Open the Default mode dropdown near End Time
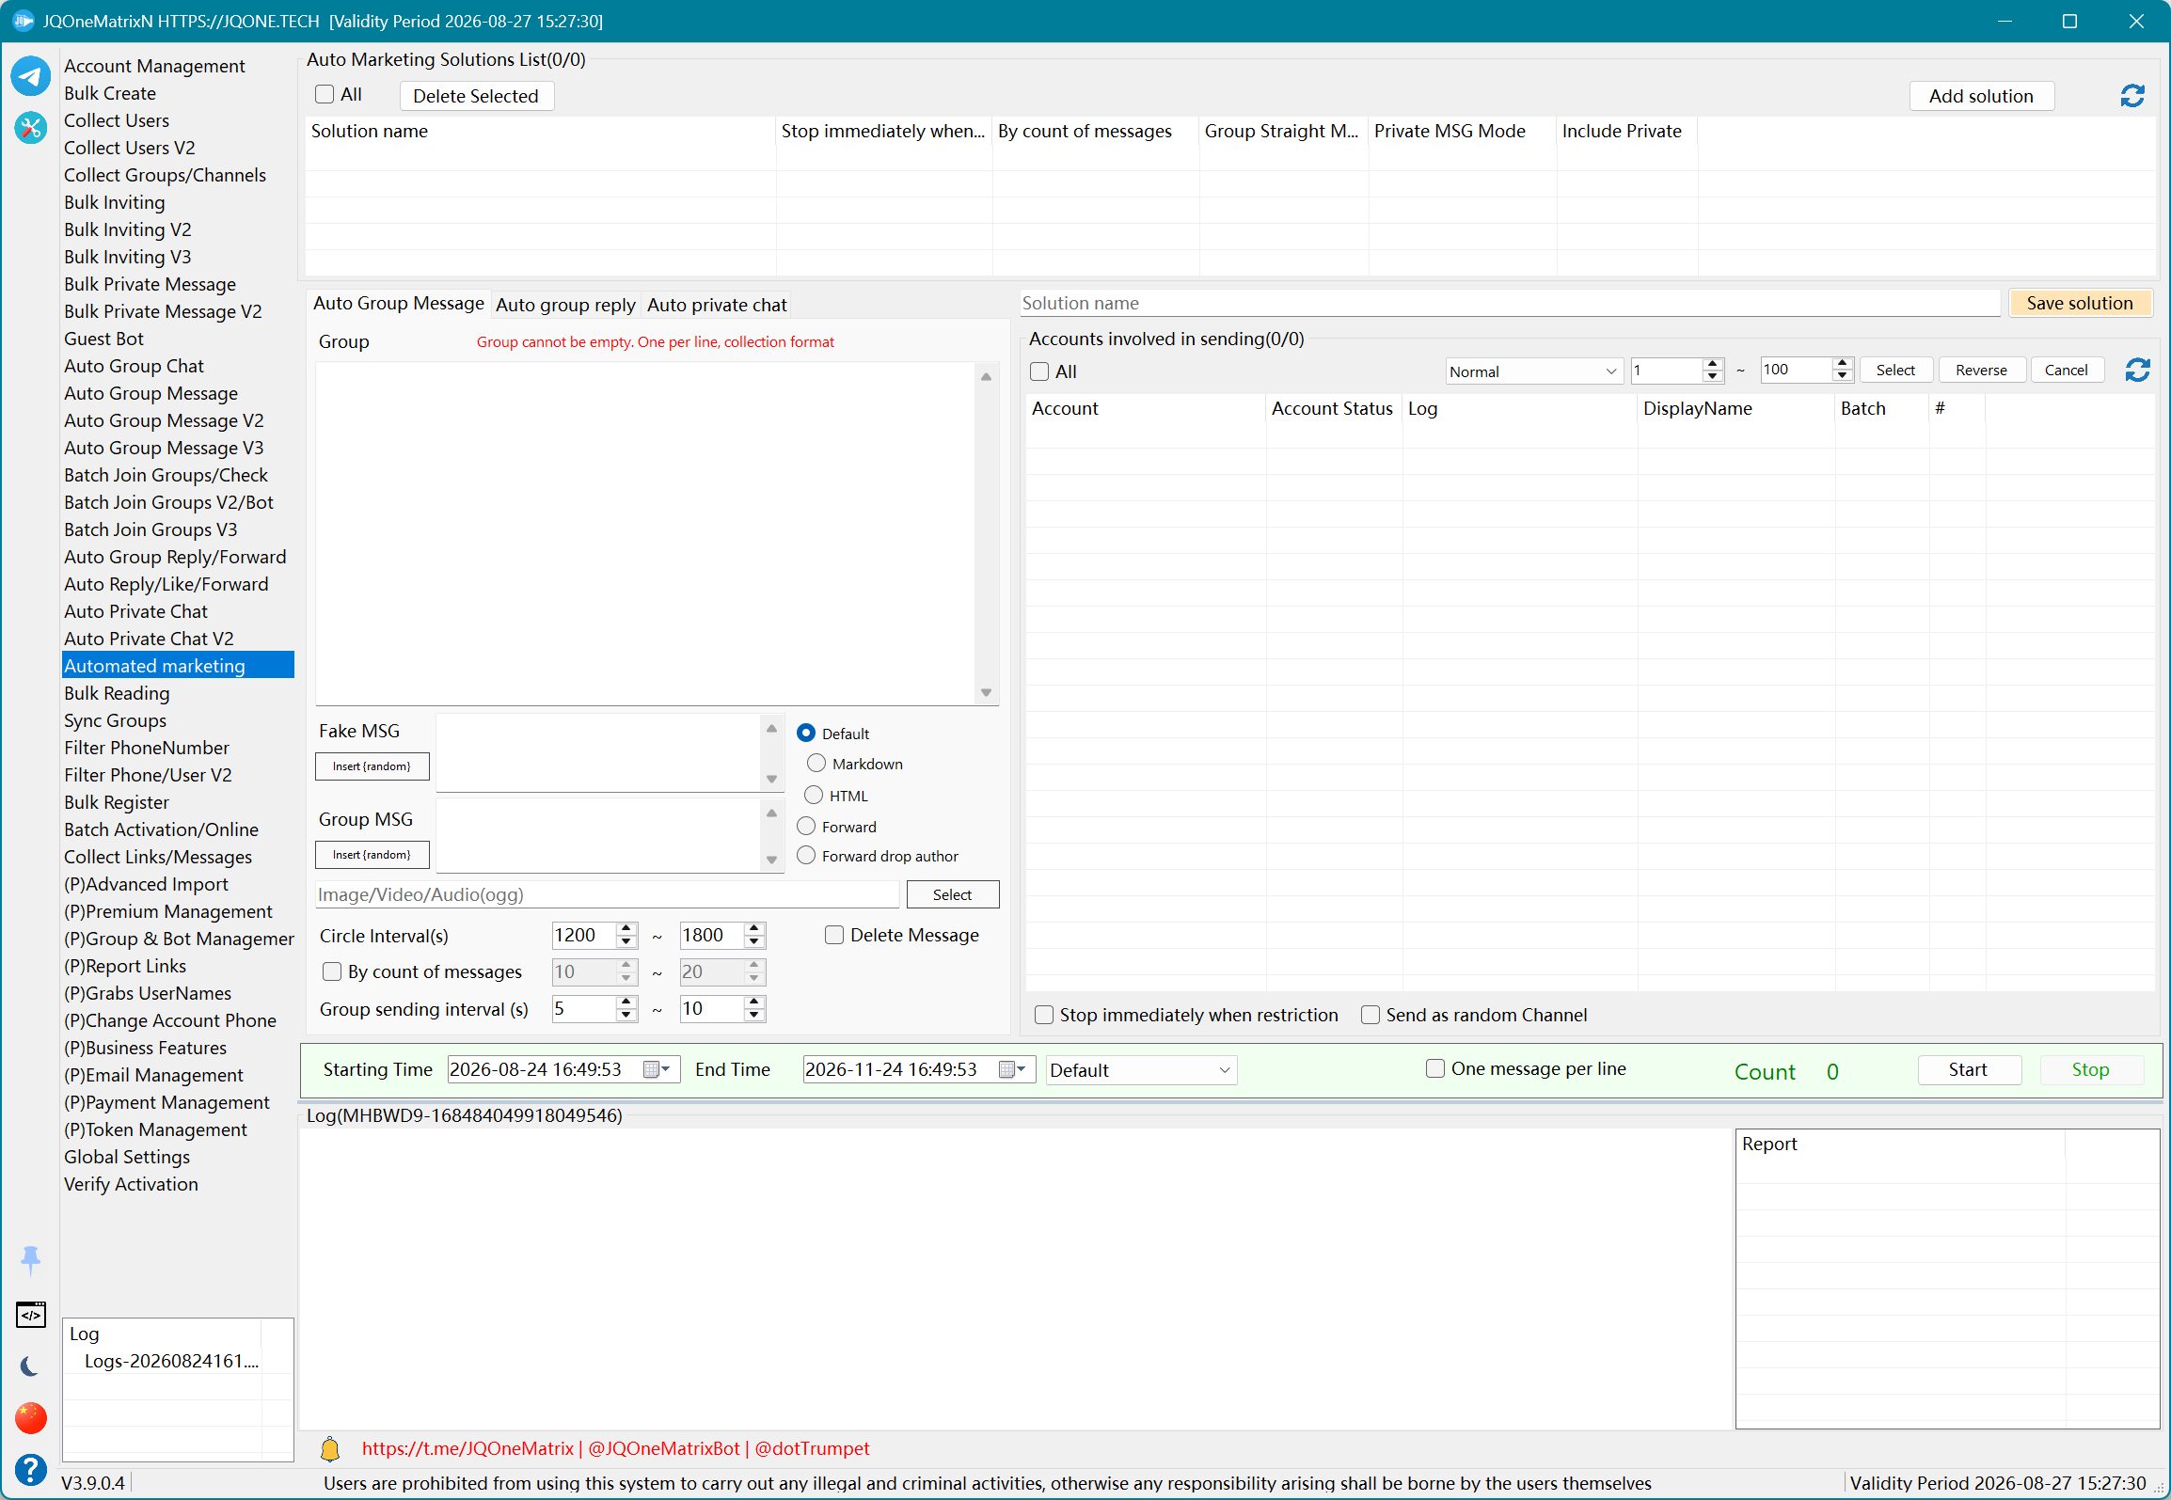 tap(1141, 1070)
